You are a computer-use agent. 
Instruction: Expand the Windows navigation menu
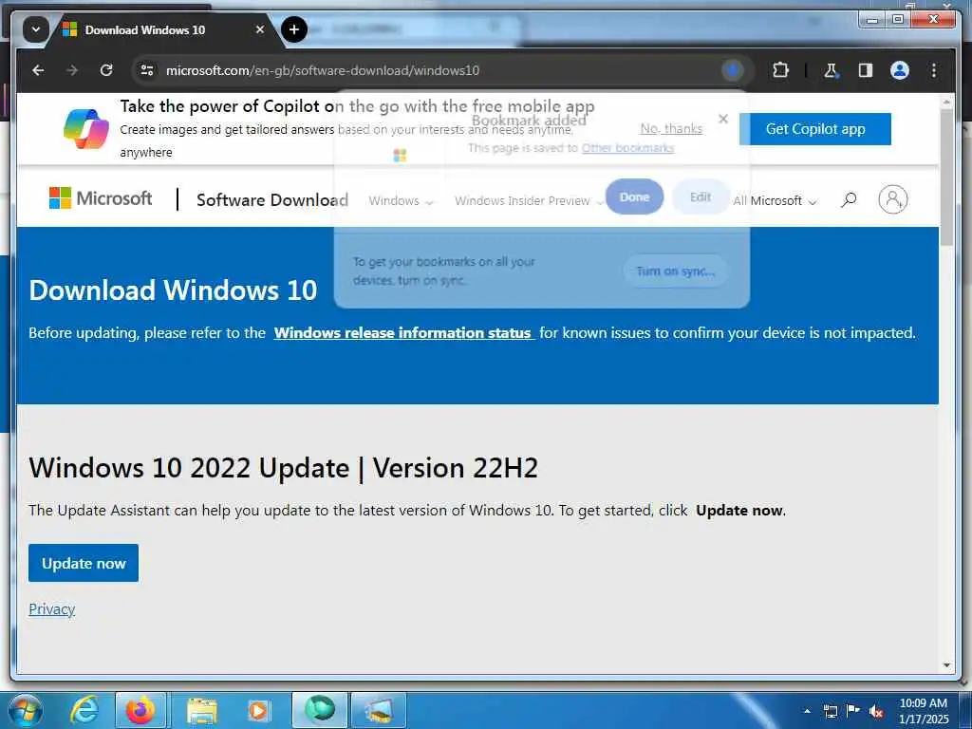[401, 201]
